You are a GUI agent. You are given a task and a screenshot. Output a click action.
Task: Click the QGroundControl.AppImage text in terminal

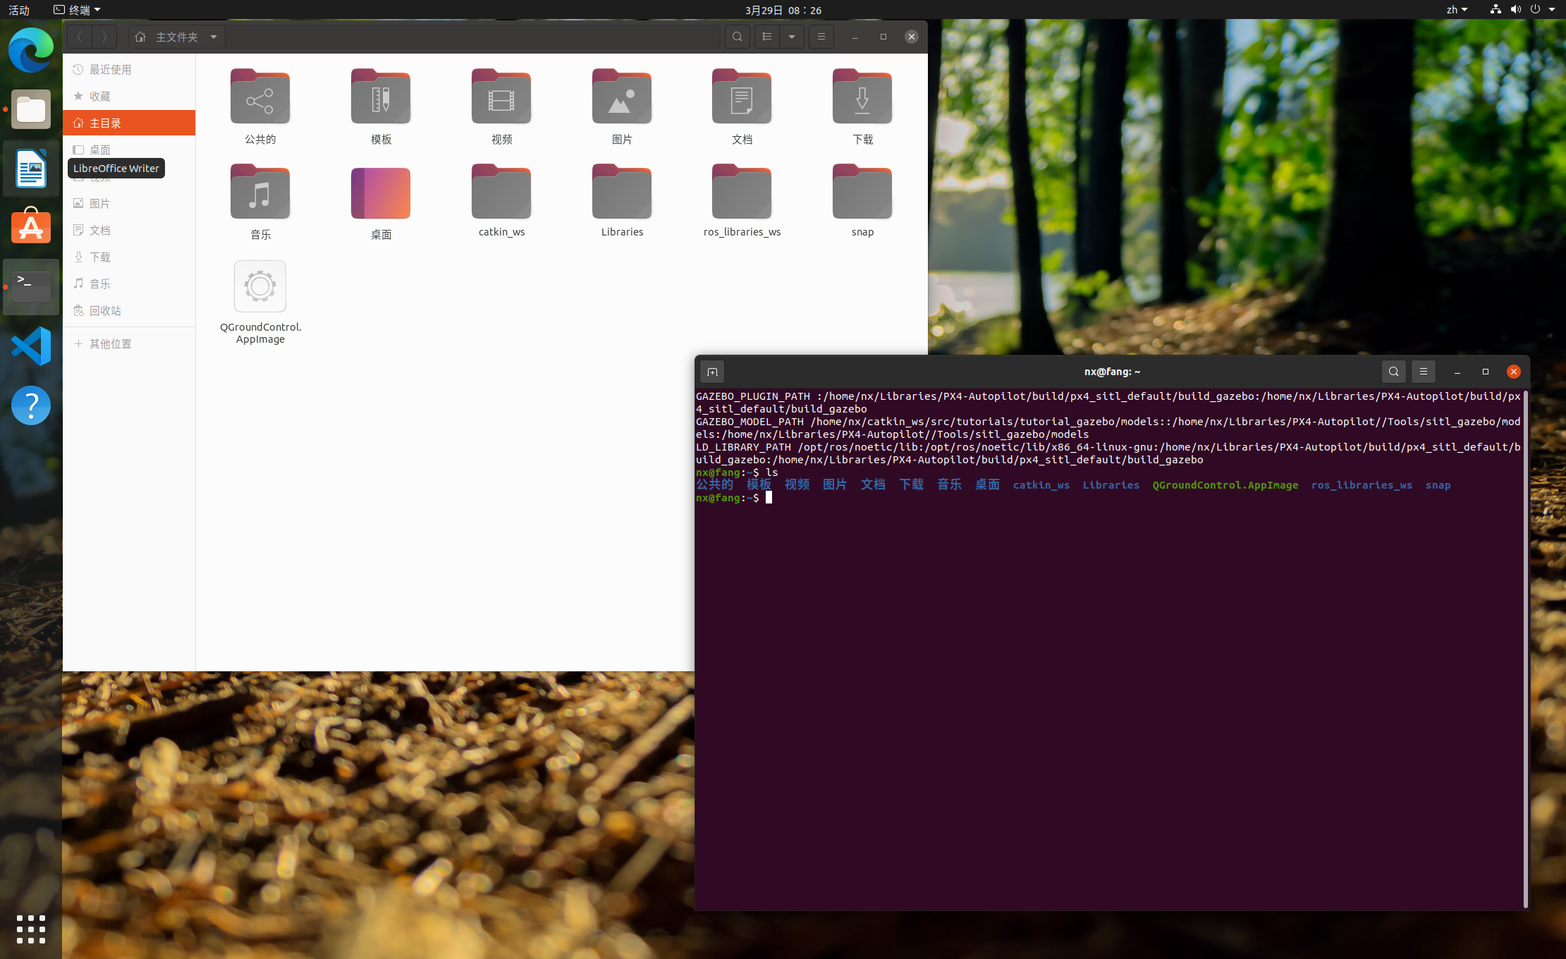pyautogui.click(x=1225, y=485)
